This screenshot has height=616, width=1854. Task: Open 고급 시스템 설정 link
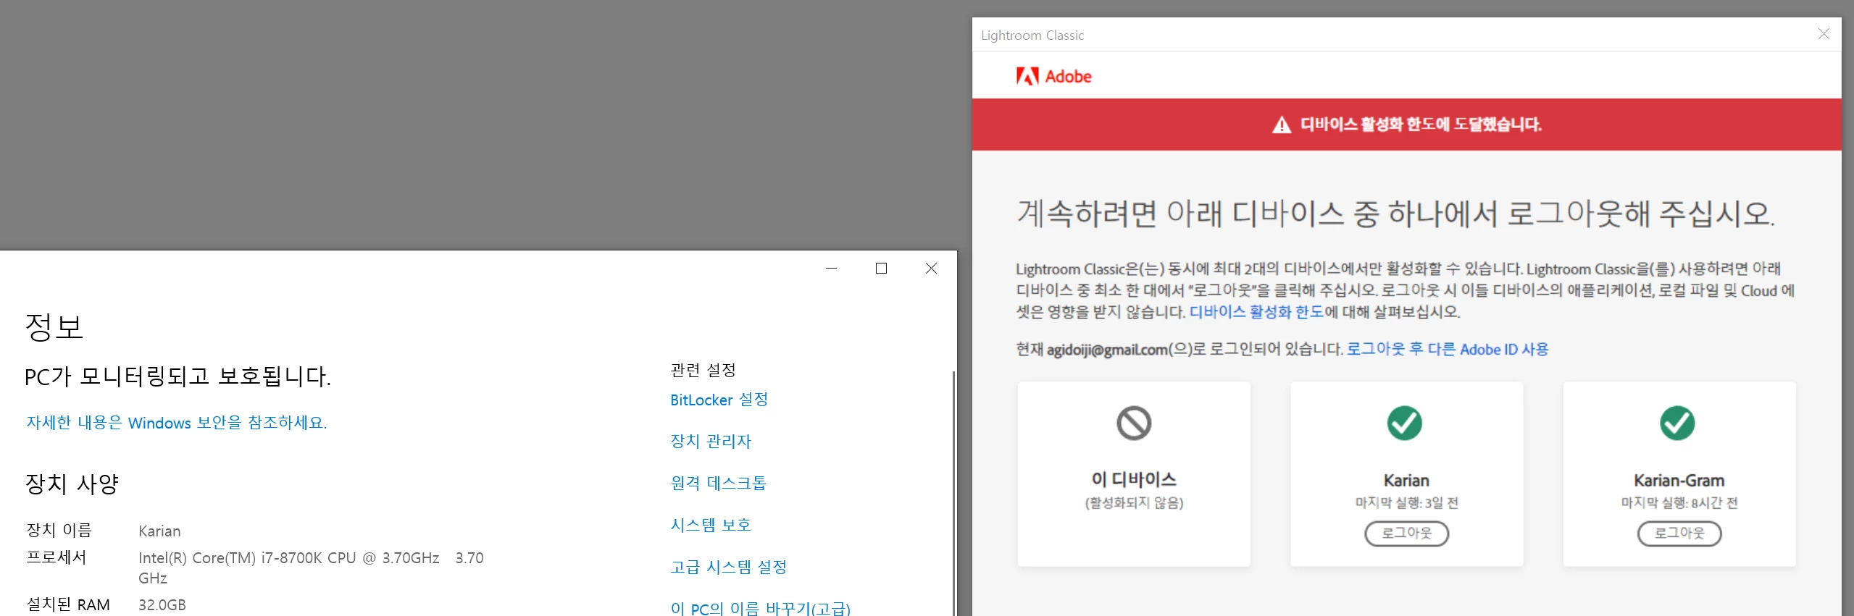(728, 567)
